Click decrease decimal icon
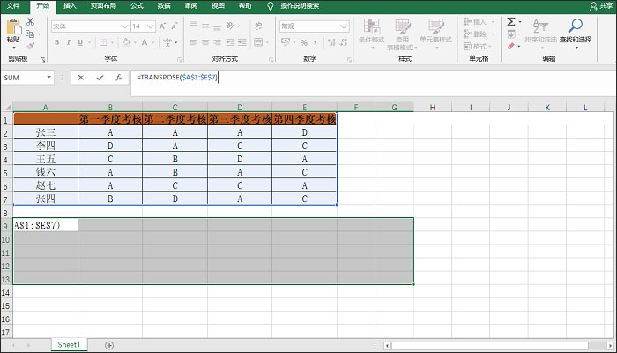 click(345, 42)
